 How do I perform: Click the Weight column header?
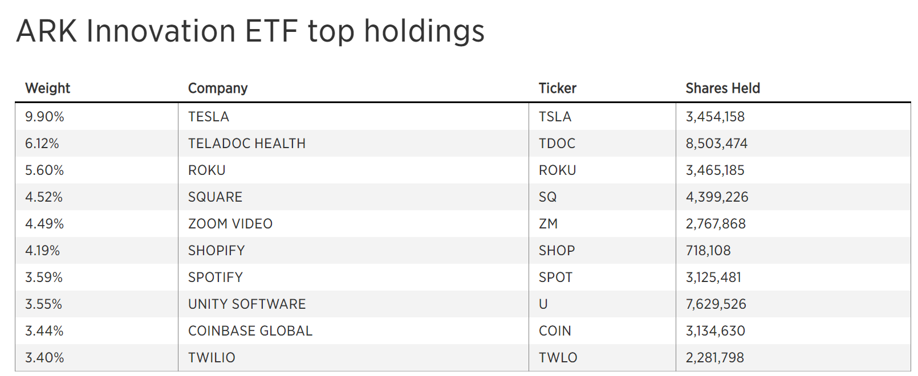pos(48,88)
